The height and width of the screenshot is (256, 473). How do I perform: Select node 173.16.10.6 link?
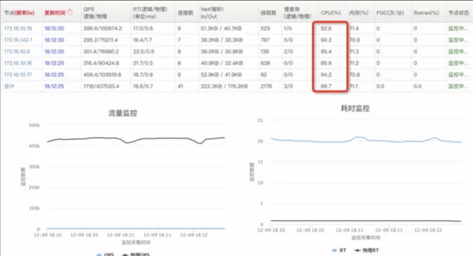[17, 51]
